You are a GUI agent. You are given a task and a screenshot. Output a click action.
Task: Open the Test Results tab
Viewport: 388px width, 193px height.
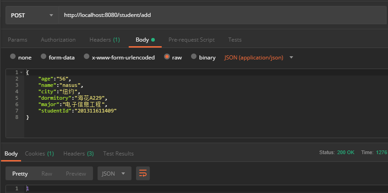(119, 154)
